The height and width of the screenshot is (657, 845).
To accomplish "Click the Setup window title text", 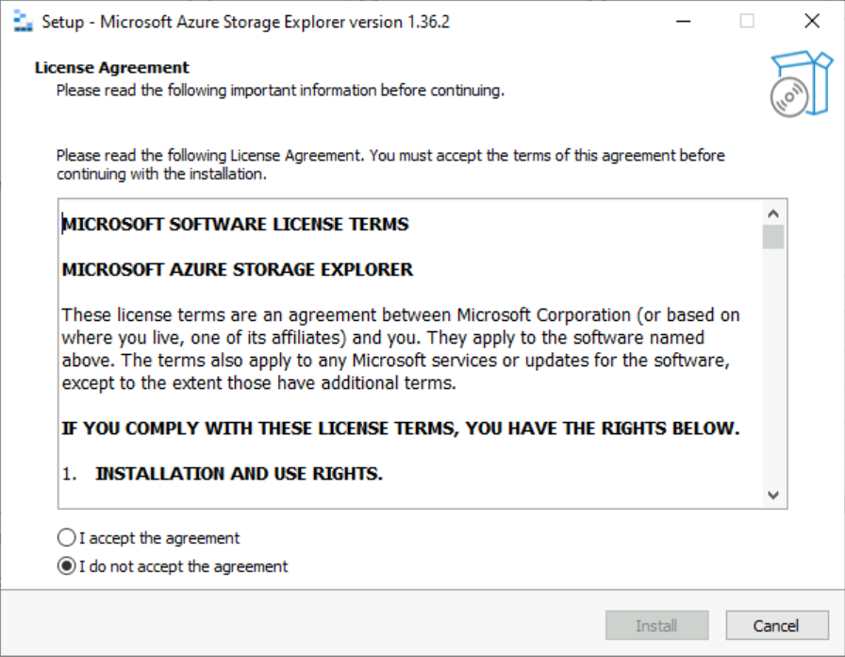I will coord(246,21).
